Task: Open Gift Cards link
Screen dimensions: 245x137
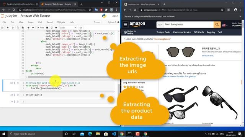Action: (x=199, y=32)
